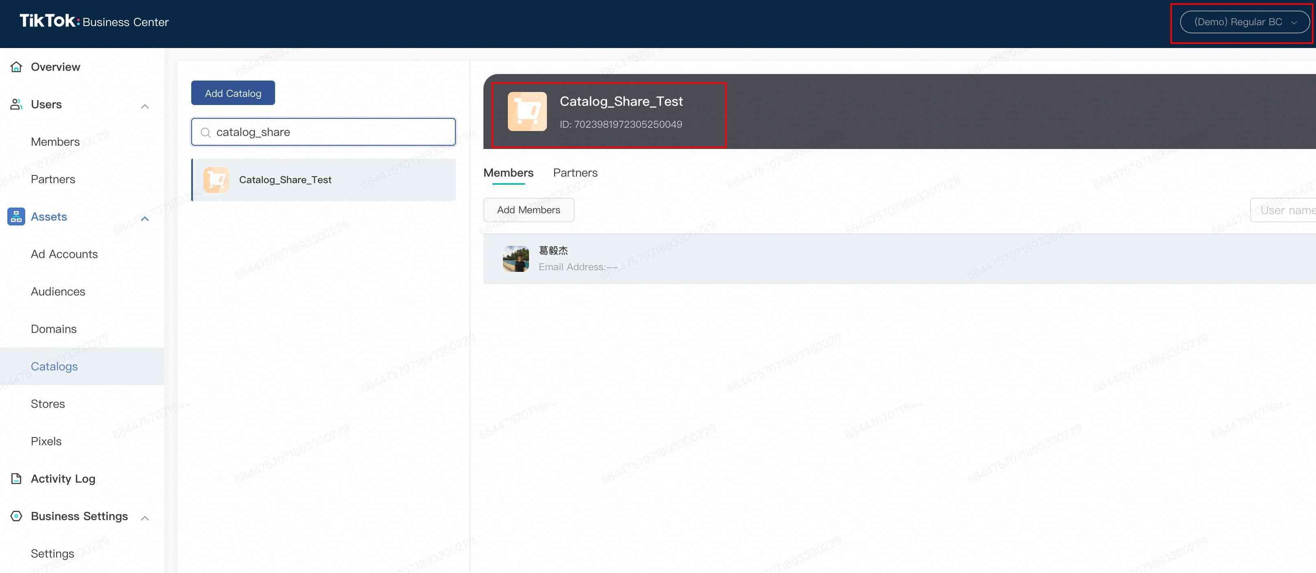This screenshot has height=573, width=1316.
Task: Open the Activity Log document icon
Action: point(16,479)
